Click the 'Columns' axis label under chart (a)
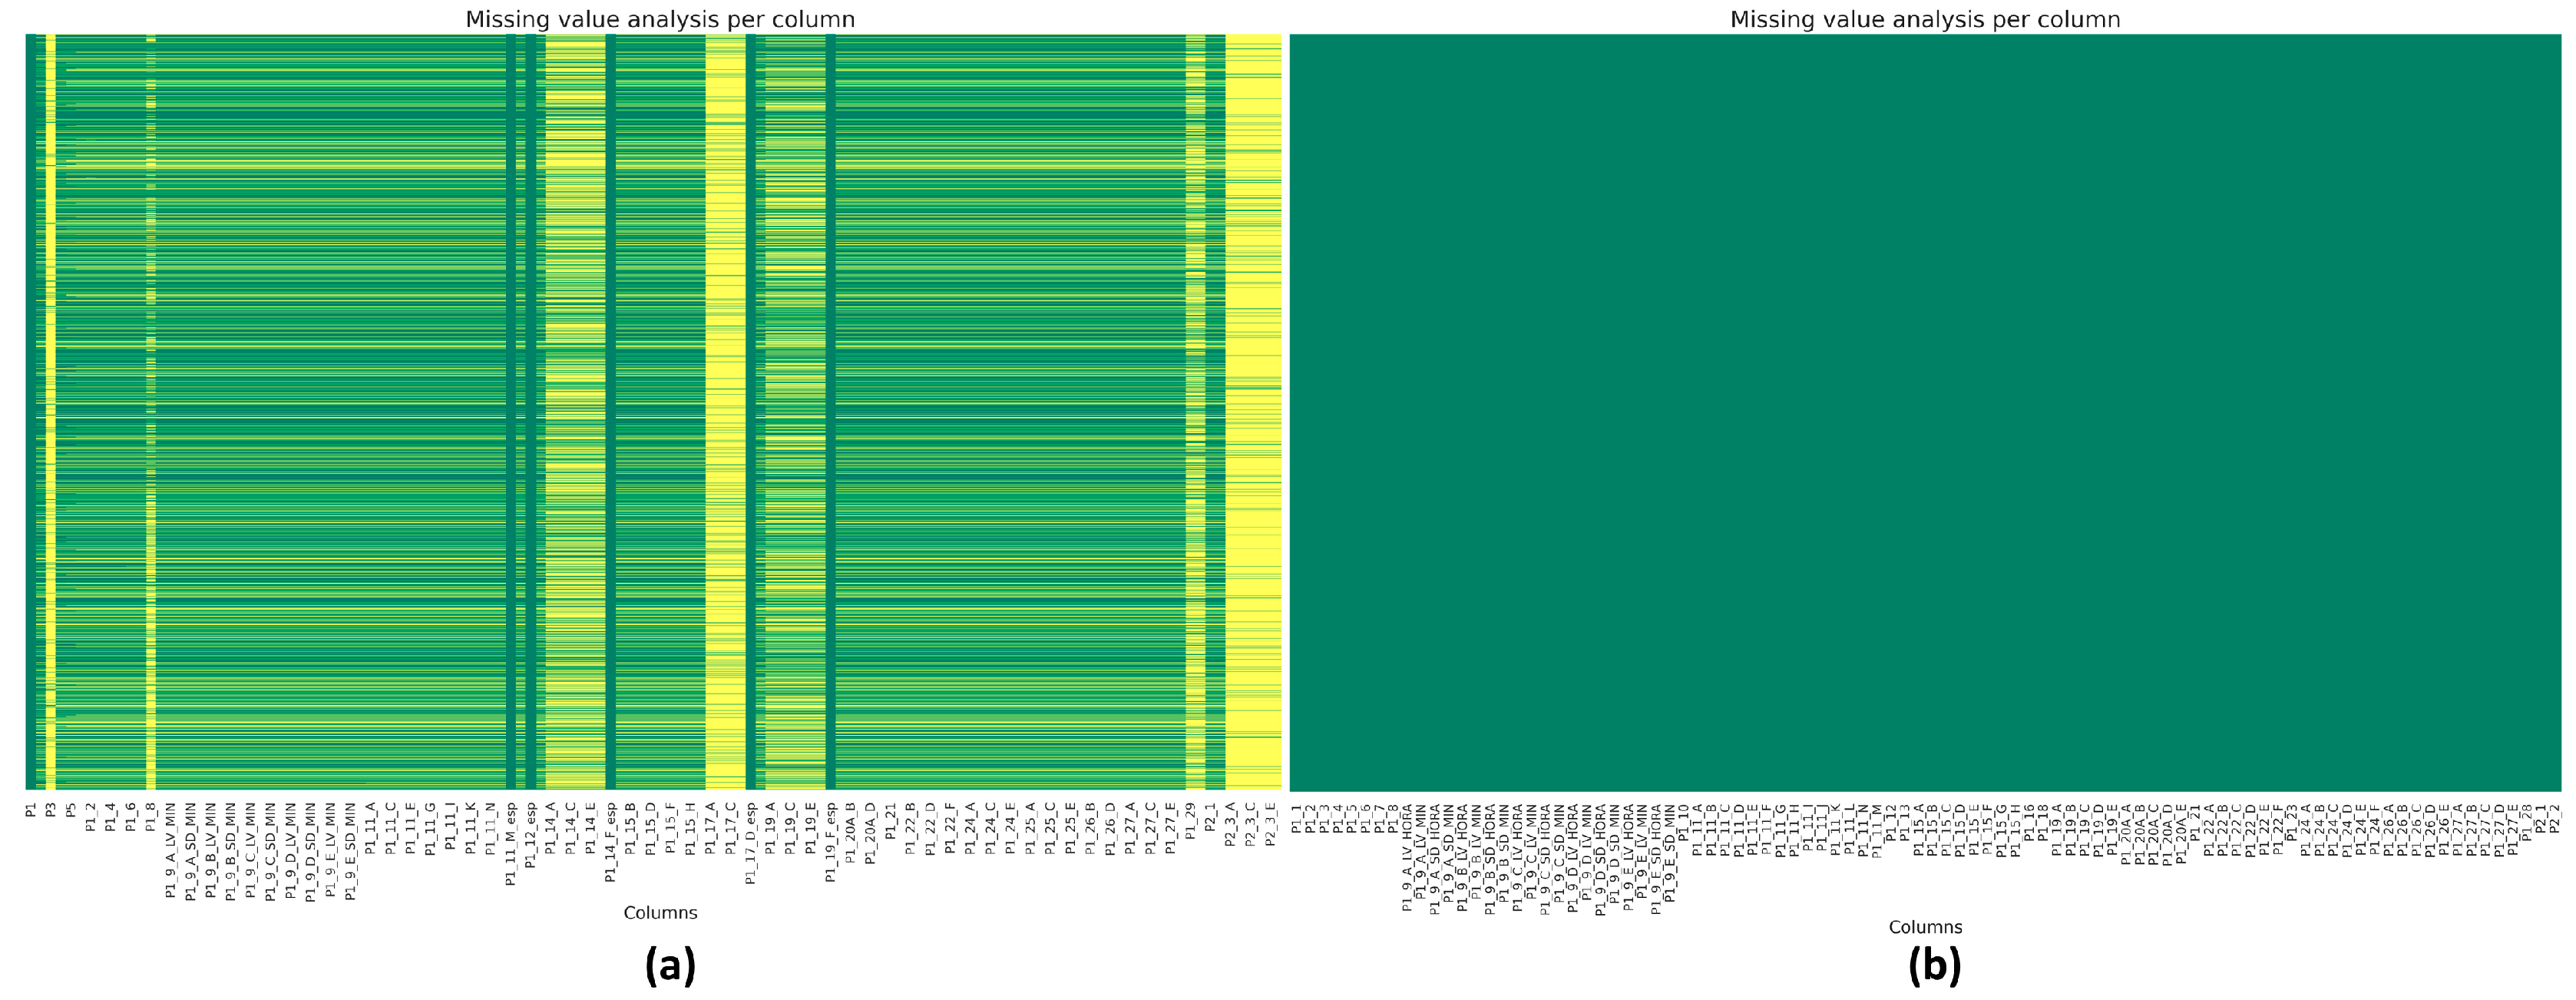The image size is (2576, 1000). coord(660,912)
